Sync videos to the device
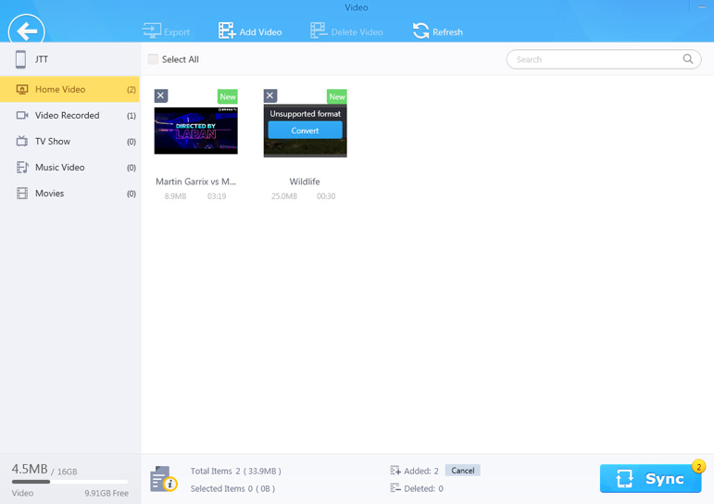Image resolution: width=714 pixels, height=504 pixels. click(650, 478)
